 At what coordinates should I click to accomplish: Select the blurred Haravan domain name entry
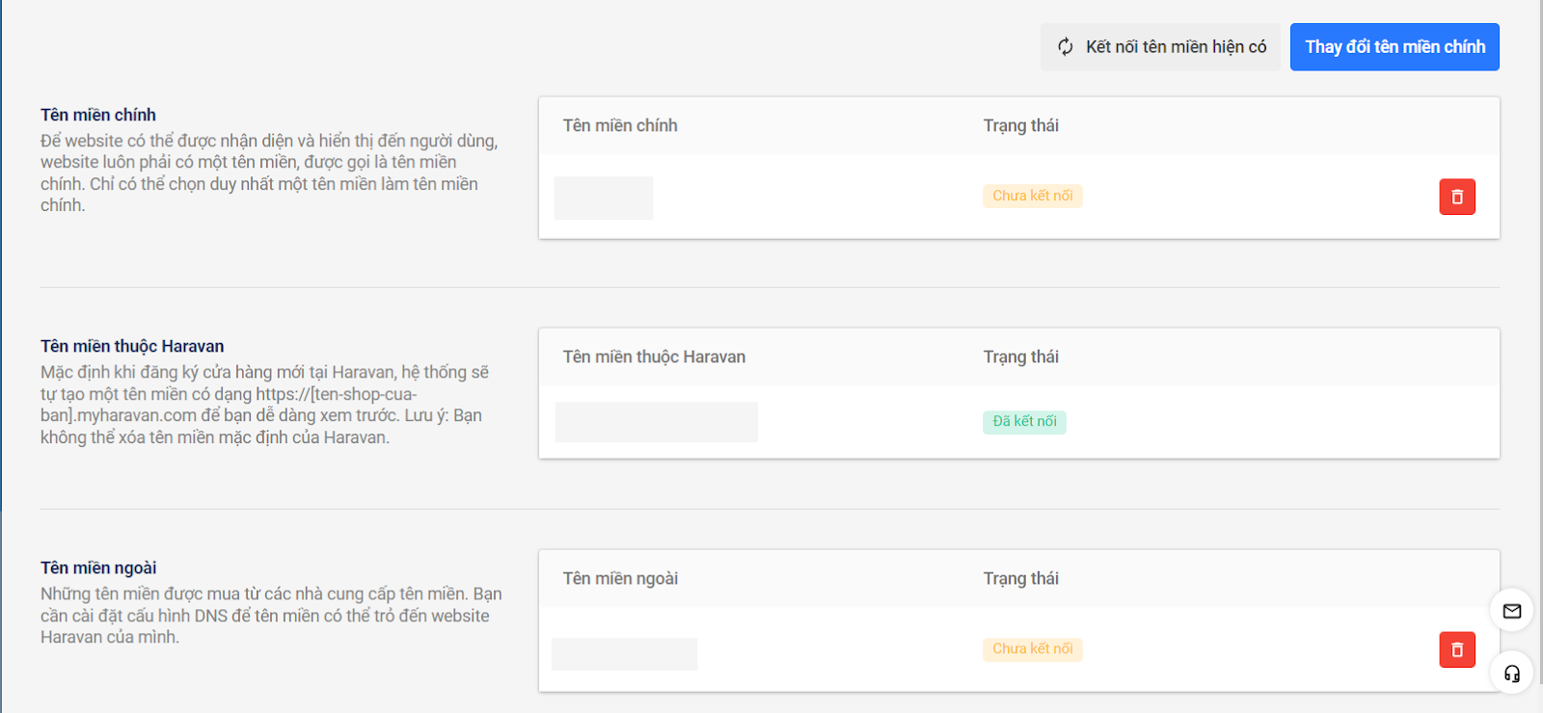click(x=657, y=422)
